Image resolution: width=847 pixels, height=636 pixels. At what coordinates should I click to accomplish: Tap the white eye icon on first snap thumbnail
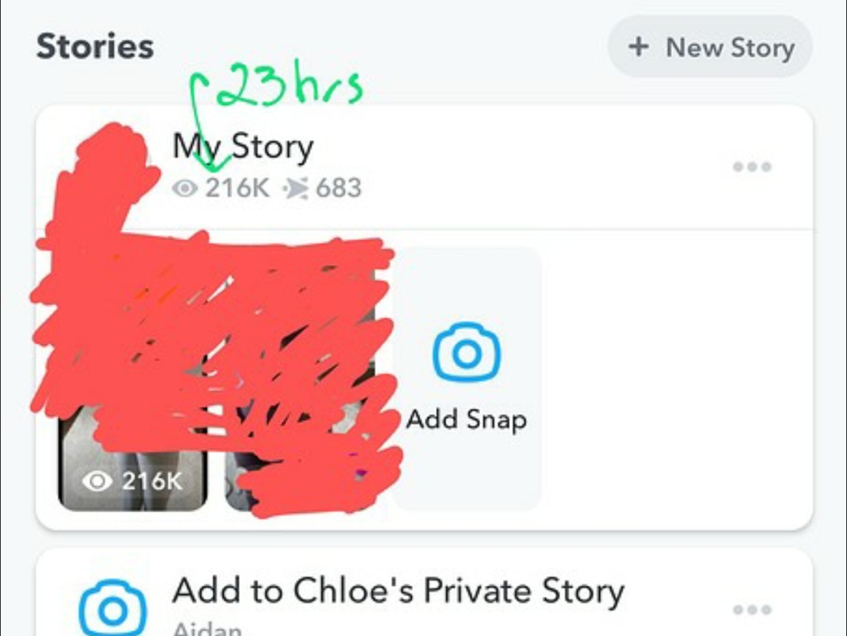(x=97, y=481)
